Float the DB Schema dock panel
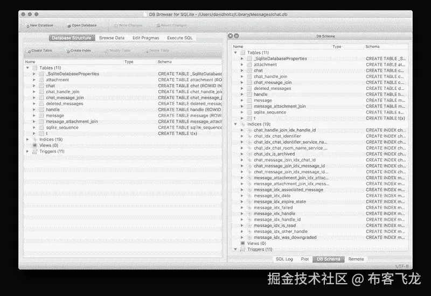The image size is (431, 296). (236, 36)
